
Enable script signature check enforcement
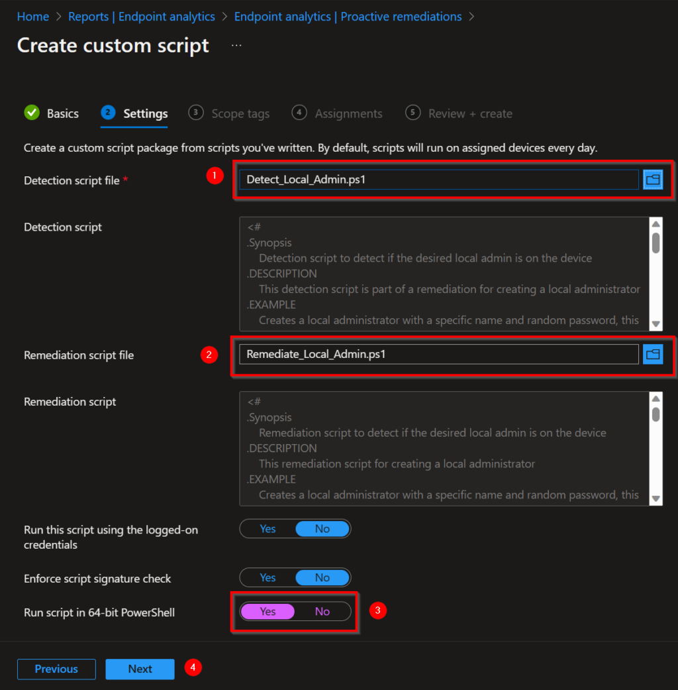click(267, 577)
